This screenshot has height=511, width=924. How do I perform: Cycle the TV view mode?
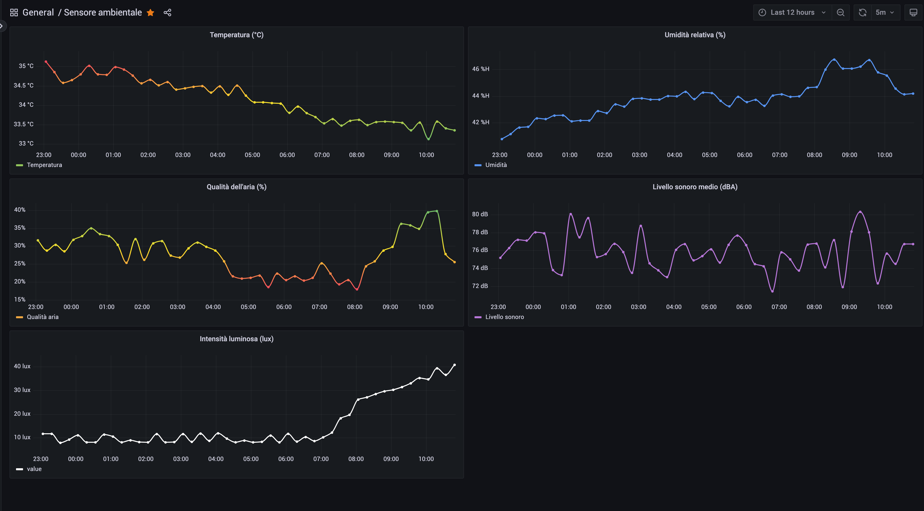(913, 12)
